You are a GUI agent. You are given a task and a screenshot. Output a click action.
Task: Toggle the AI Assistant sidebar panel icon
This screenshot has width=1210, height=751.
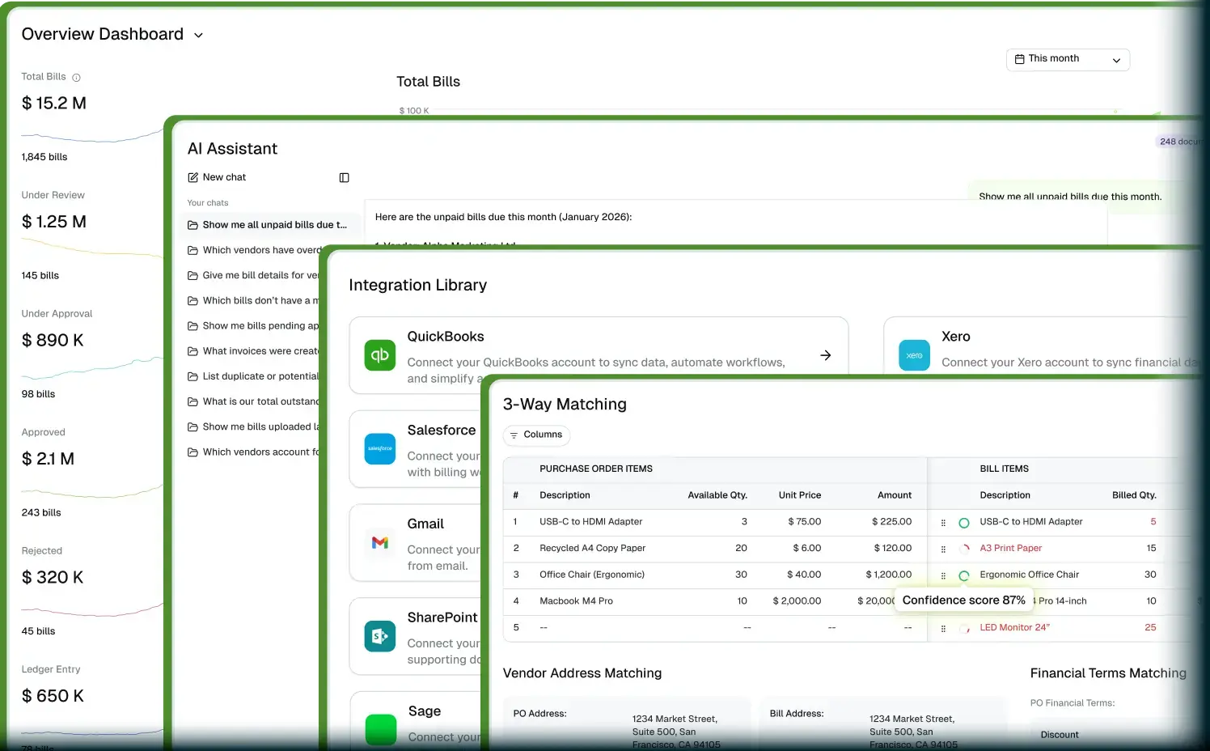[344, 178]
